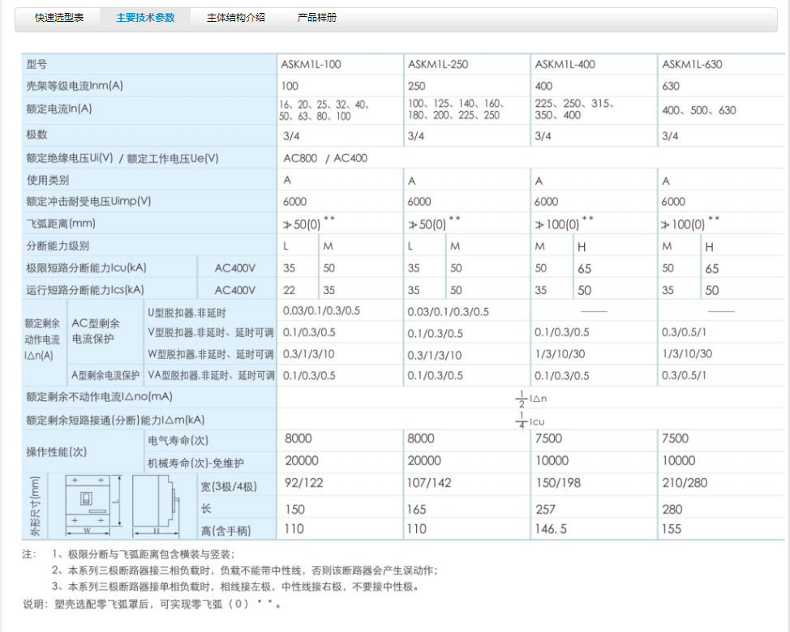Viewport: 790px width, 632px height.
Task: Click note 1 about 极限分断与飞弧距离
Action: pos(143,554)
